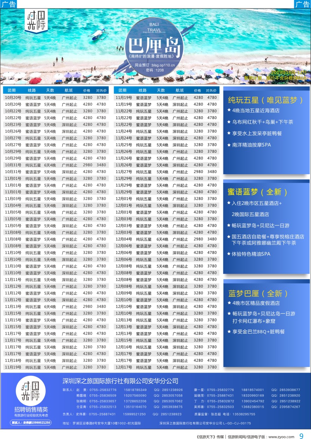This screenshot has width=311, height=439.
Task: Click the 12月15号 纯玩五星 row
Action: pos(167,340)
